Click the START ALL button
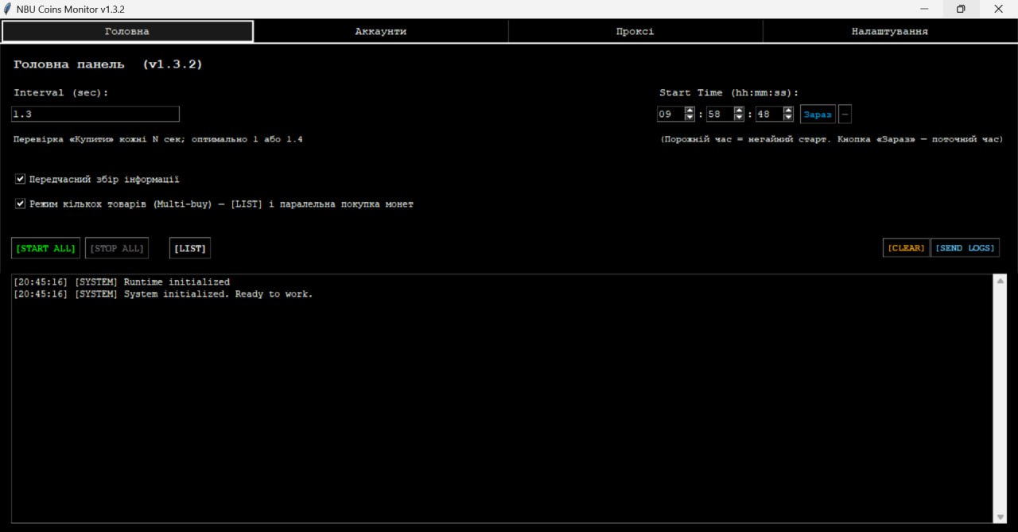1018x532 pixels. [46, 248]
